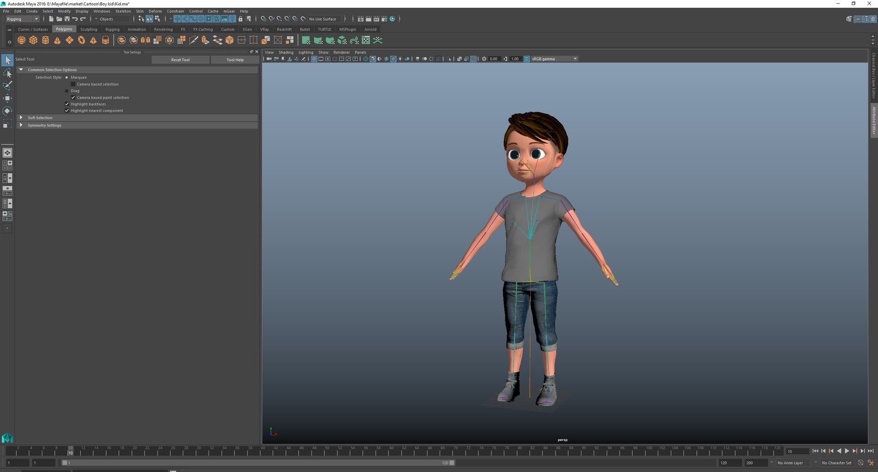Viewport: 878px width, 472px height.
Task: Toggle use all lights bulb icon
Action: pos(400,59)
